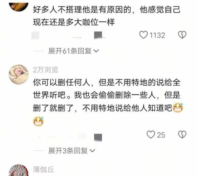Click the 1132 like count
Viewport: 197px width, 176px height.
pos(157,35)
